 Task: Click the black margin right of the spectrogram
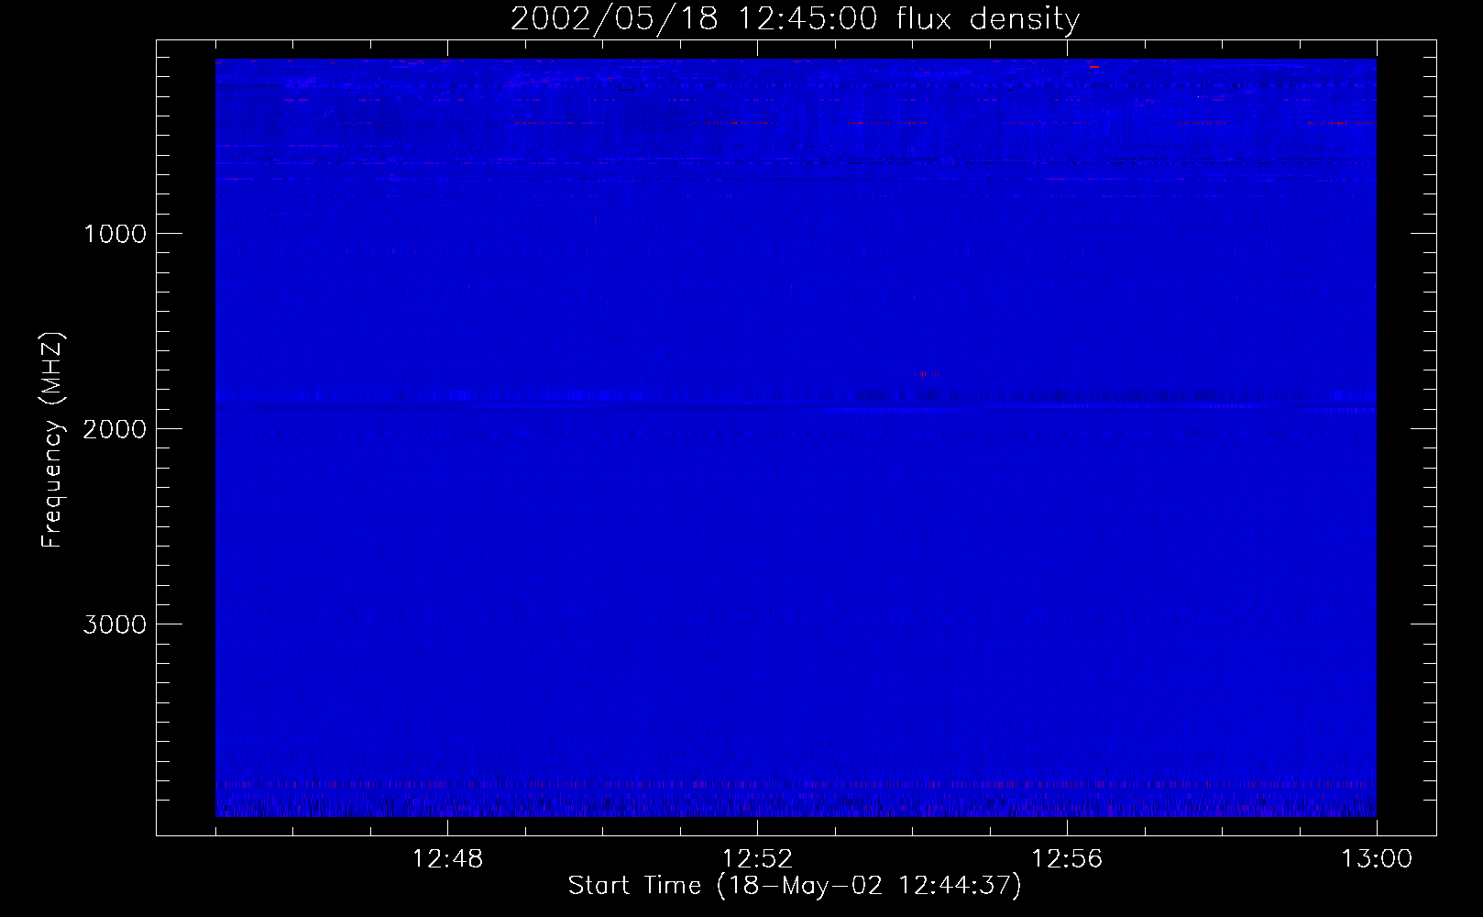click(x=1405, y=440)
